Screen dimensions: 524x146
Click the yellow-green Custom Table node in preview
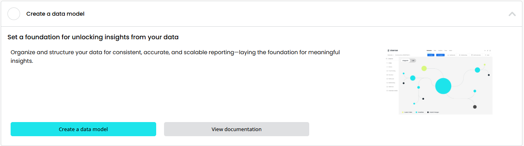tap(424, 68)
